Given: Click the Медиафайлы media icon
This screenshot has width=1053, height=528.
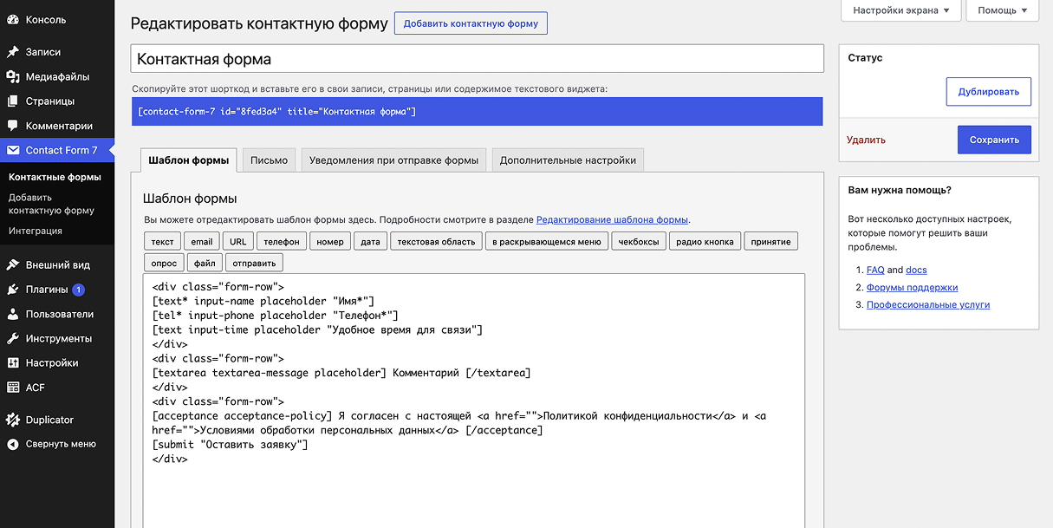Looking at the screenshot, I should [13, 76].
